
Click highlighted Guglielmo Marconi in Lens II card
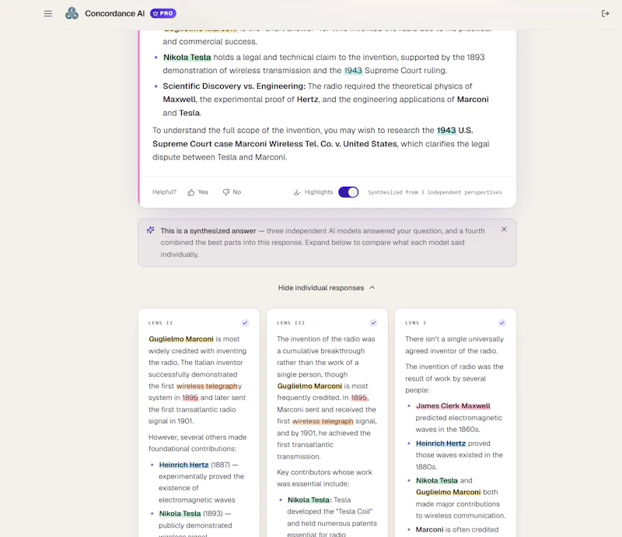point(181,339)
